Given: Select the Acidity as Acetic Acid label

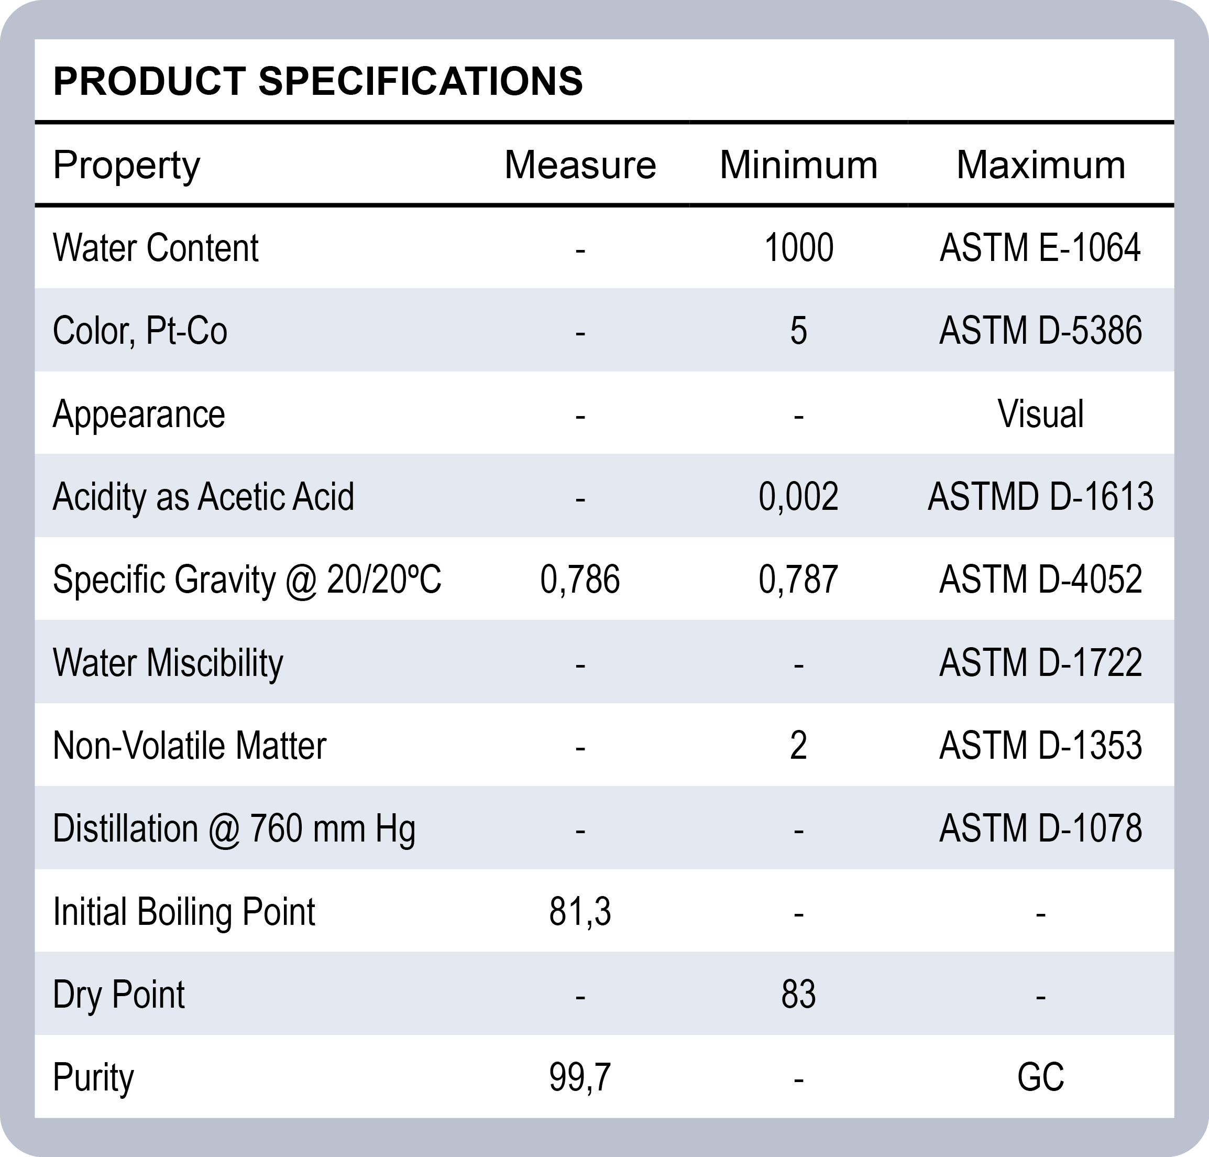Looking at the screenshot, I should tap(203, 496).
